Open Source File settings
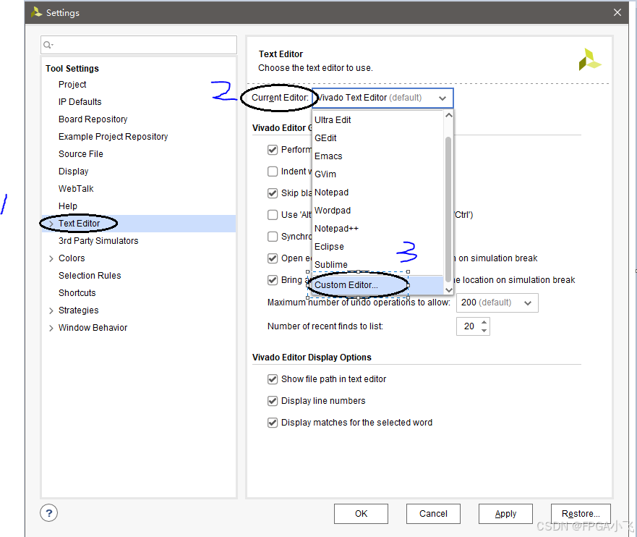 coord(81,154)
